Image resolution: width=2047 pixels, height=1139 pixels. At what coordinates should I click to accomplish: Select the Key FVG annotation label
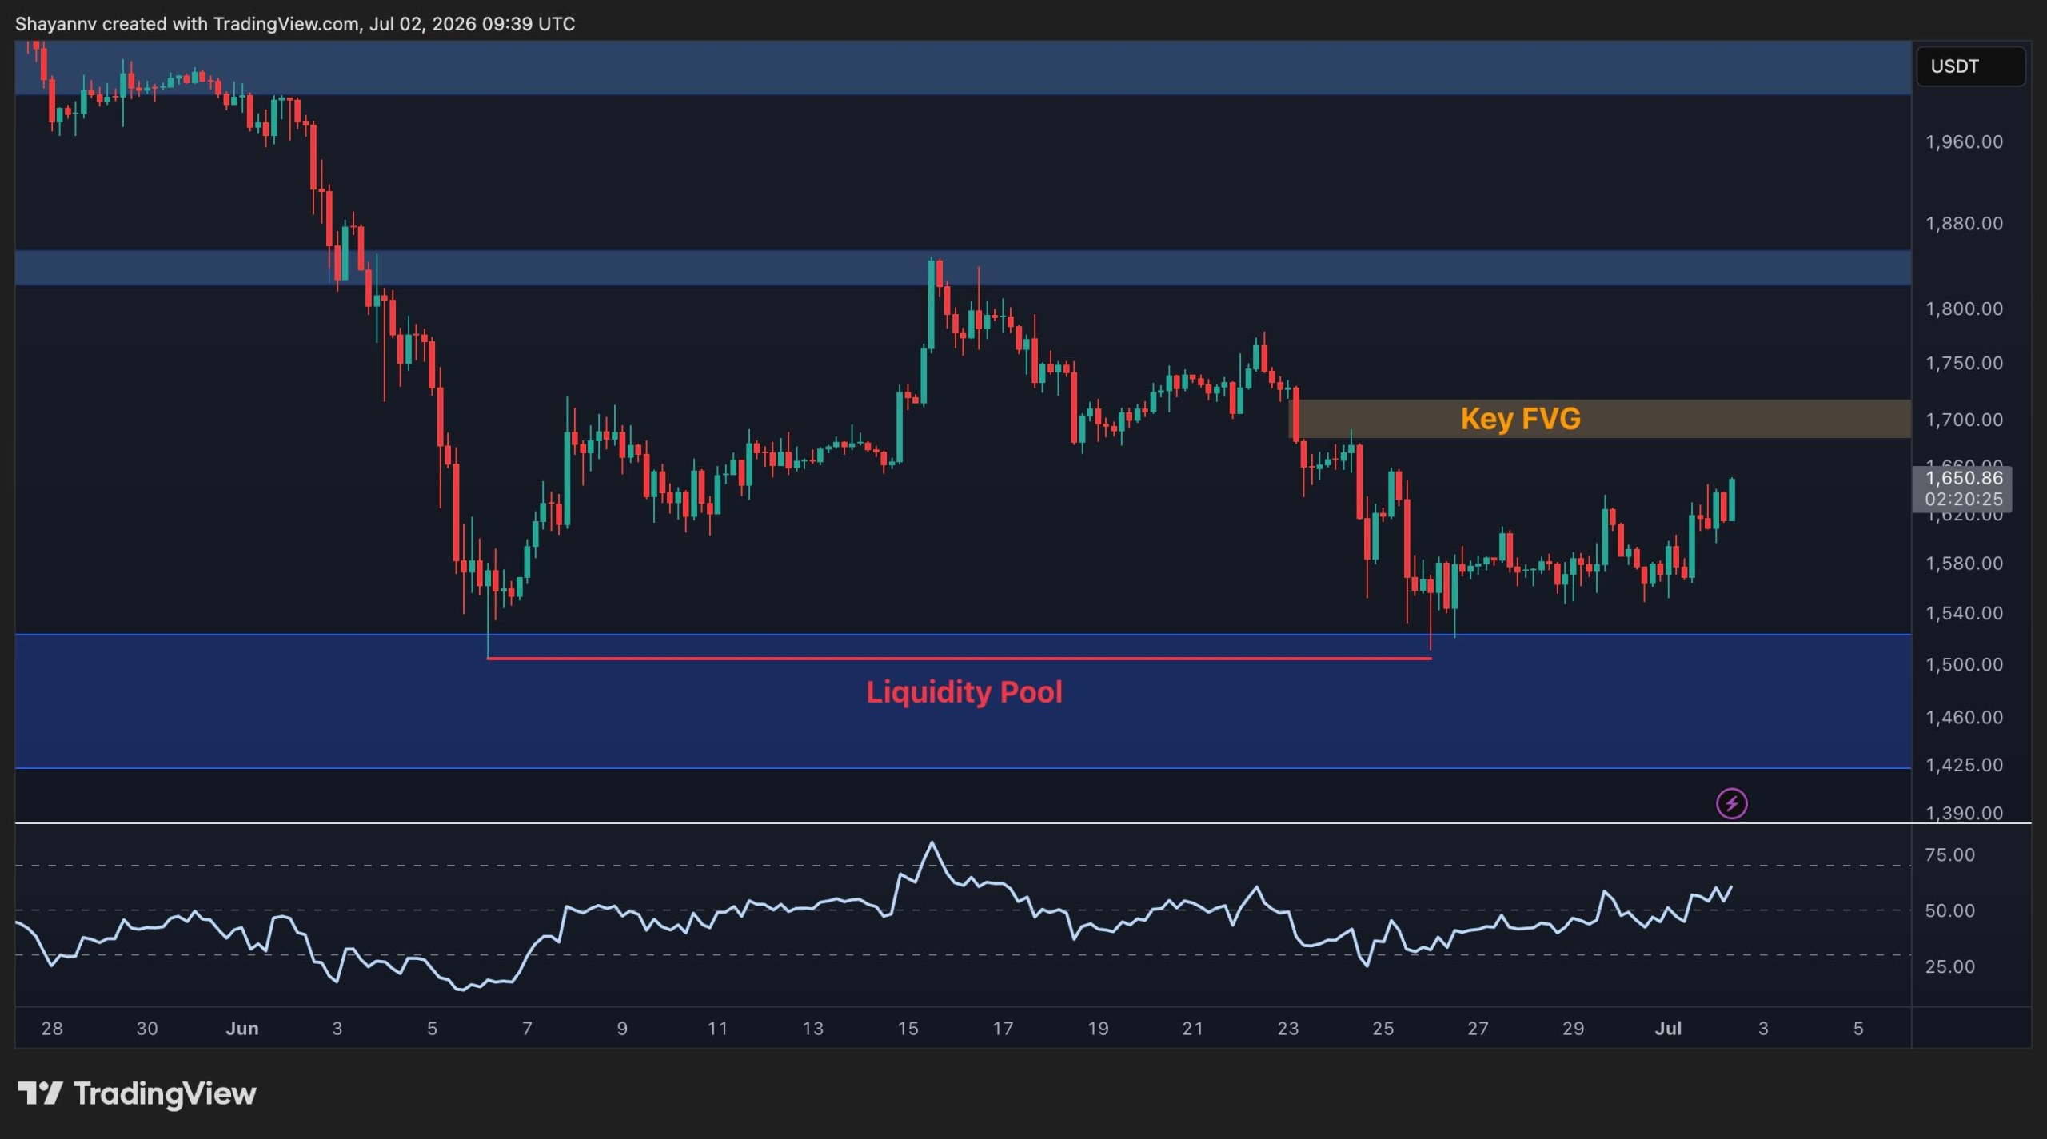(1520, 419)
